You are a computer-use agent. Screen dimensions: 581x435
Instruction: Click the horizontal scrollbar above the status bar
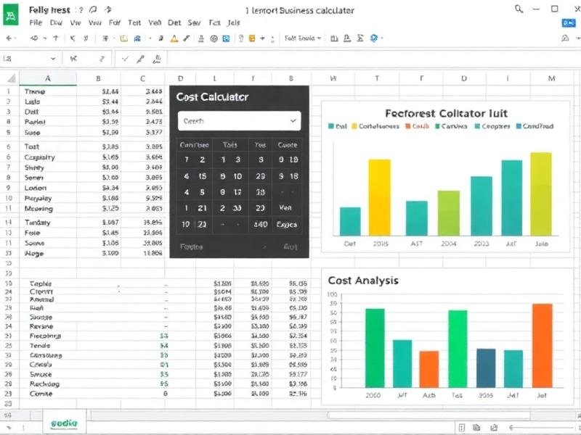coord(428,415)
